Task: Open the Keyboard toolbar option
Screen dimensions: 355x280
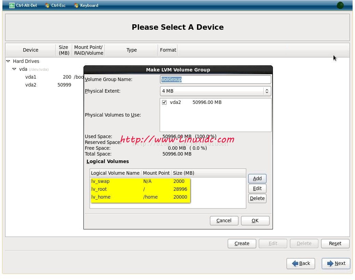Action: [x=76, y=5]
